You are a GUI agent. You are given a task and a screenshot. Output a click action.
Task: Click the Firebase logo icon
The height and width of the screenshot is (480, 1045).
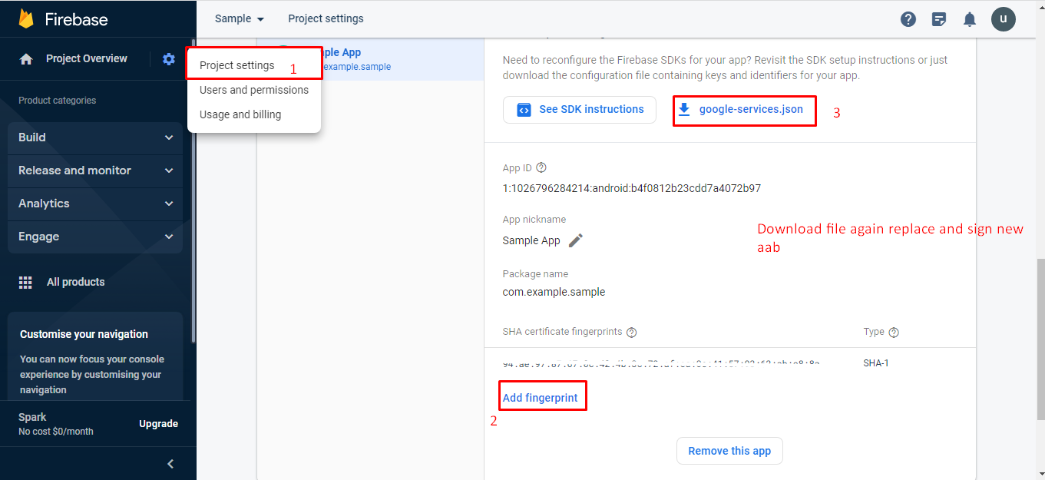pyautogui.click(x=26, y=19)
